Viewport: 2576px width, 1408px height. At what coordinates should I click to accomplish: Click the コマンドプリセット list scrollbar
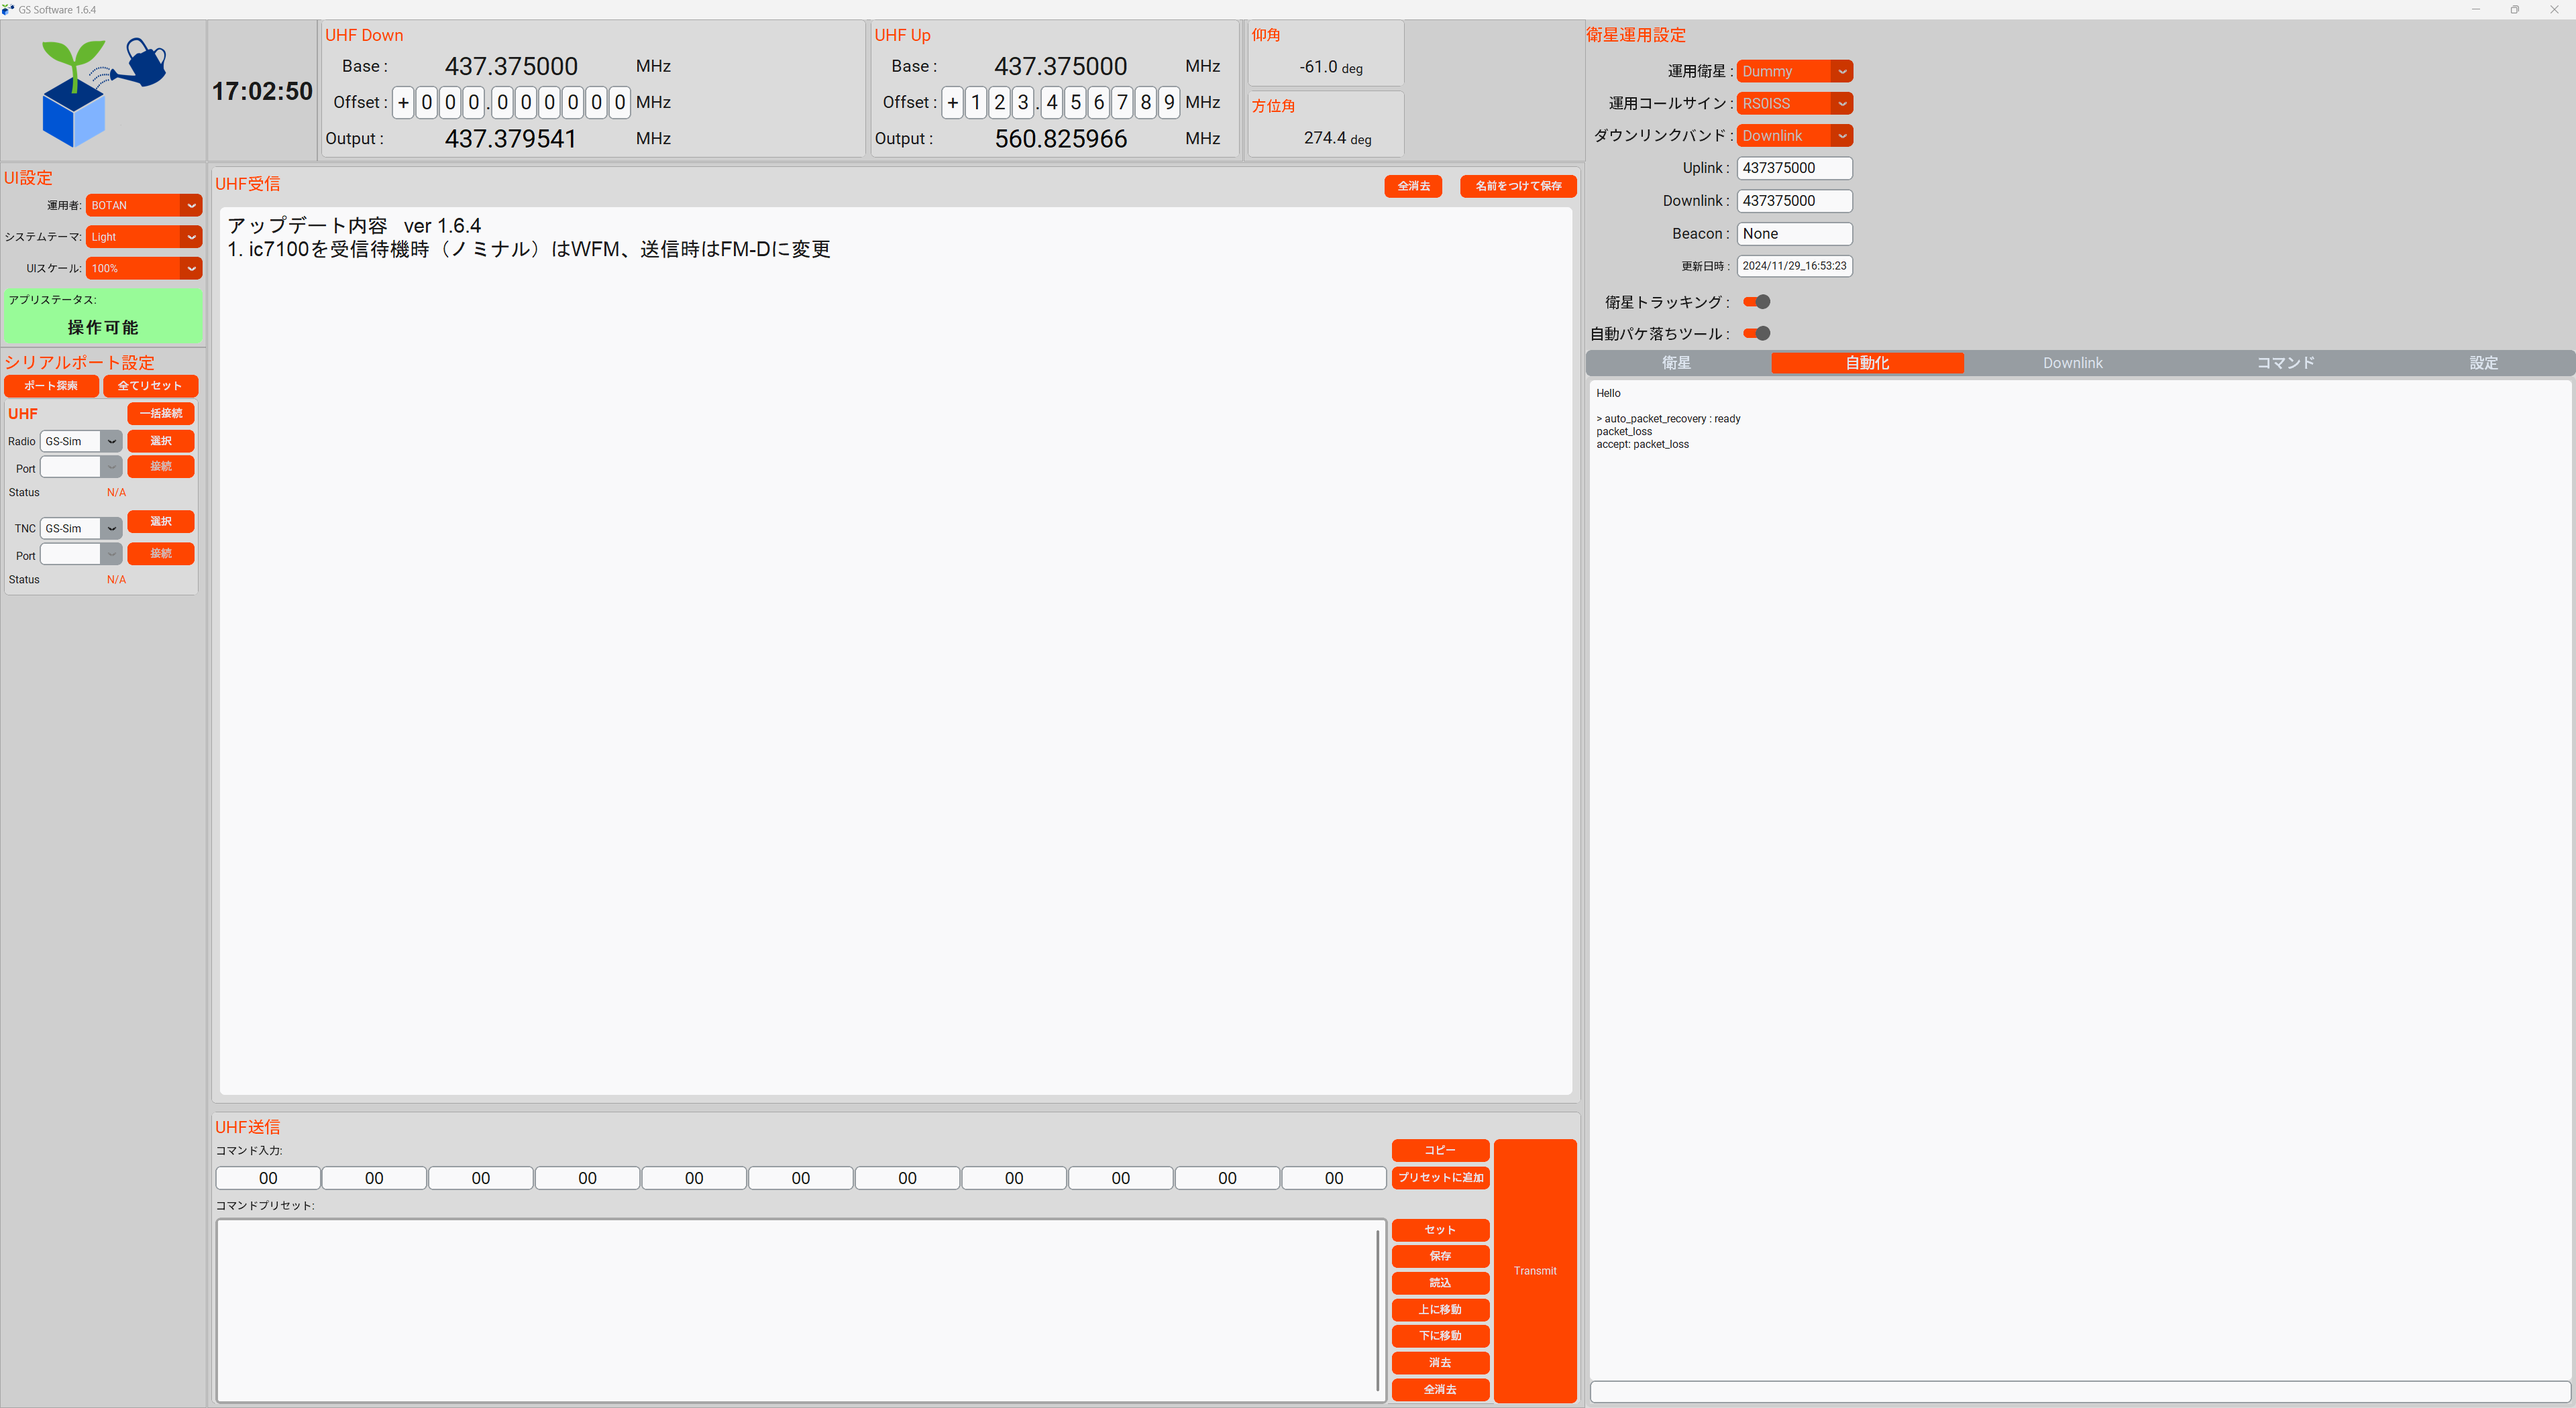coord(1377,1309)
